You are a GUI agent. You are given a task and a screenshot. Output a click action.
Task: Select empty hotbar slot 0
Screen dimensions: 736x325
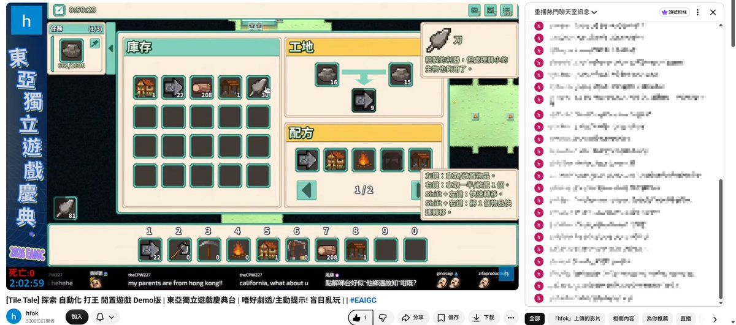point(415,250)
